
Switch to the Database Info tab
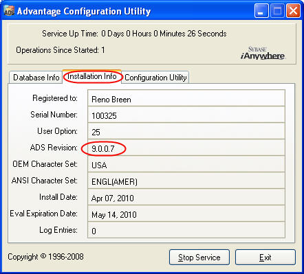pyautogui.click(x=36, y=78)
